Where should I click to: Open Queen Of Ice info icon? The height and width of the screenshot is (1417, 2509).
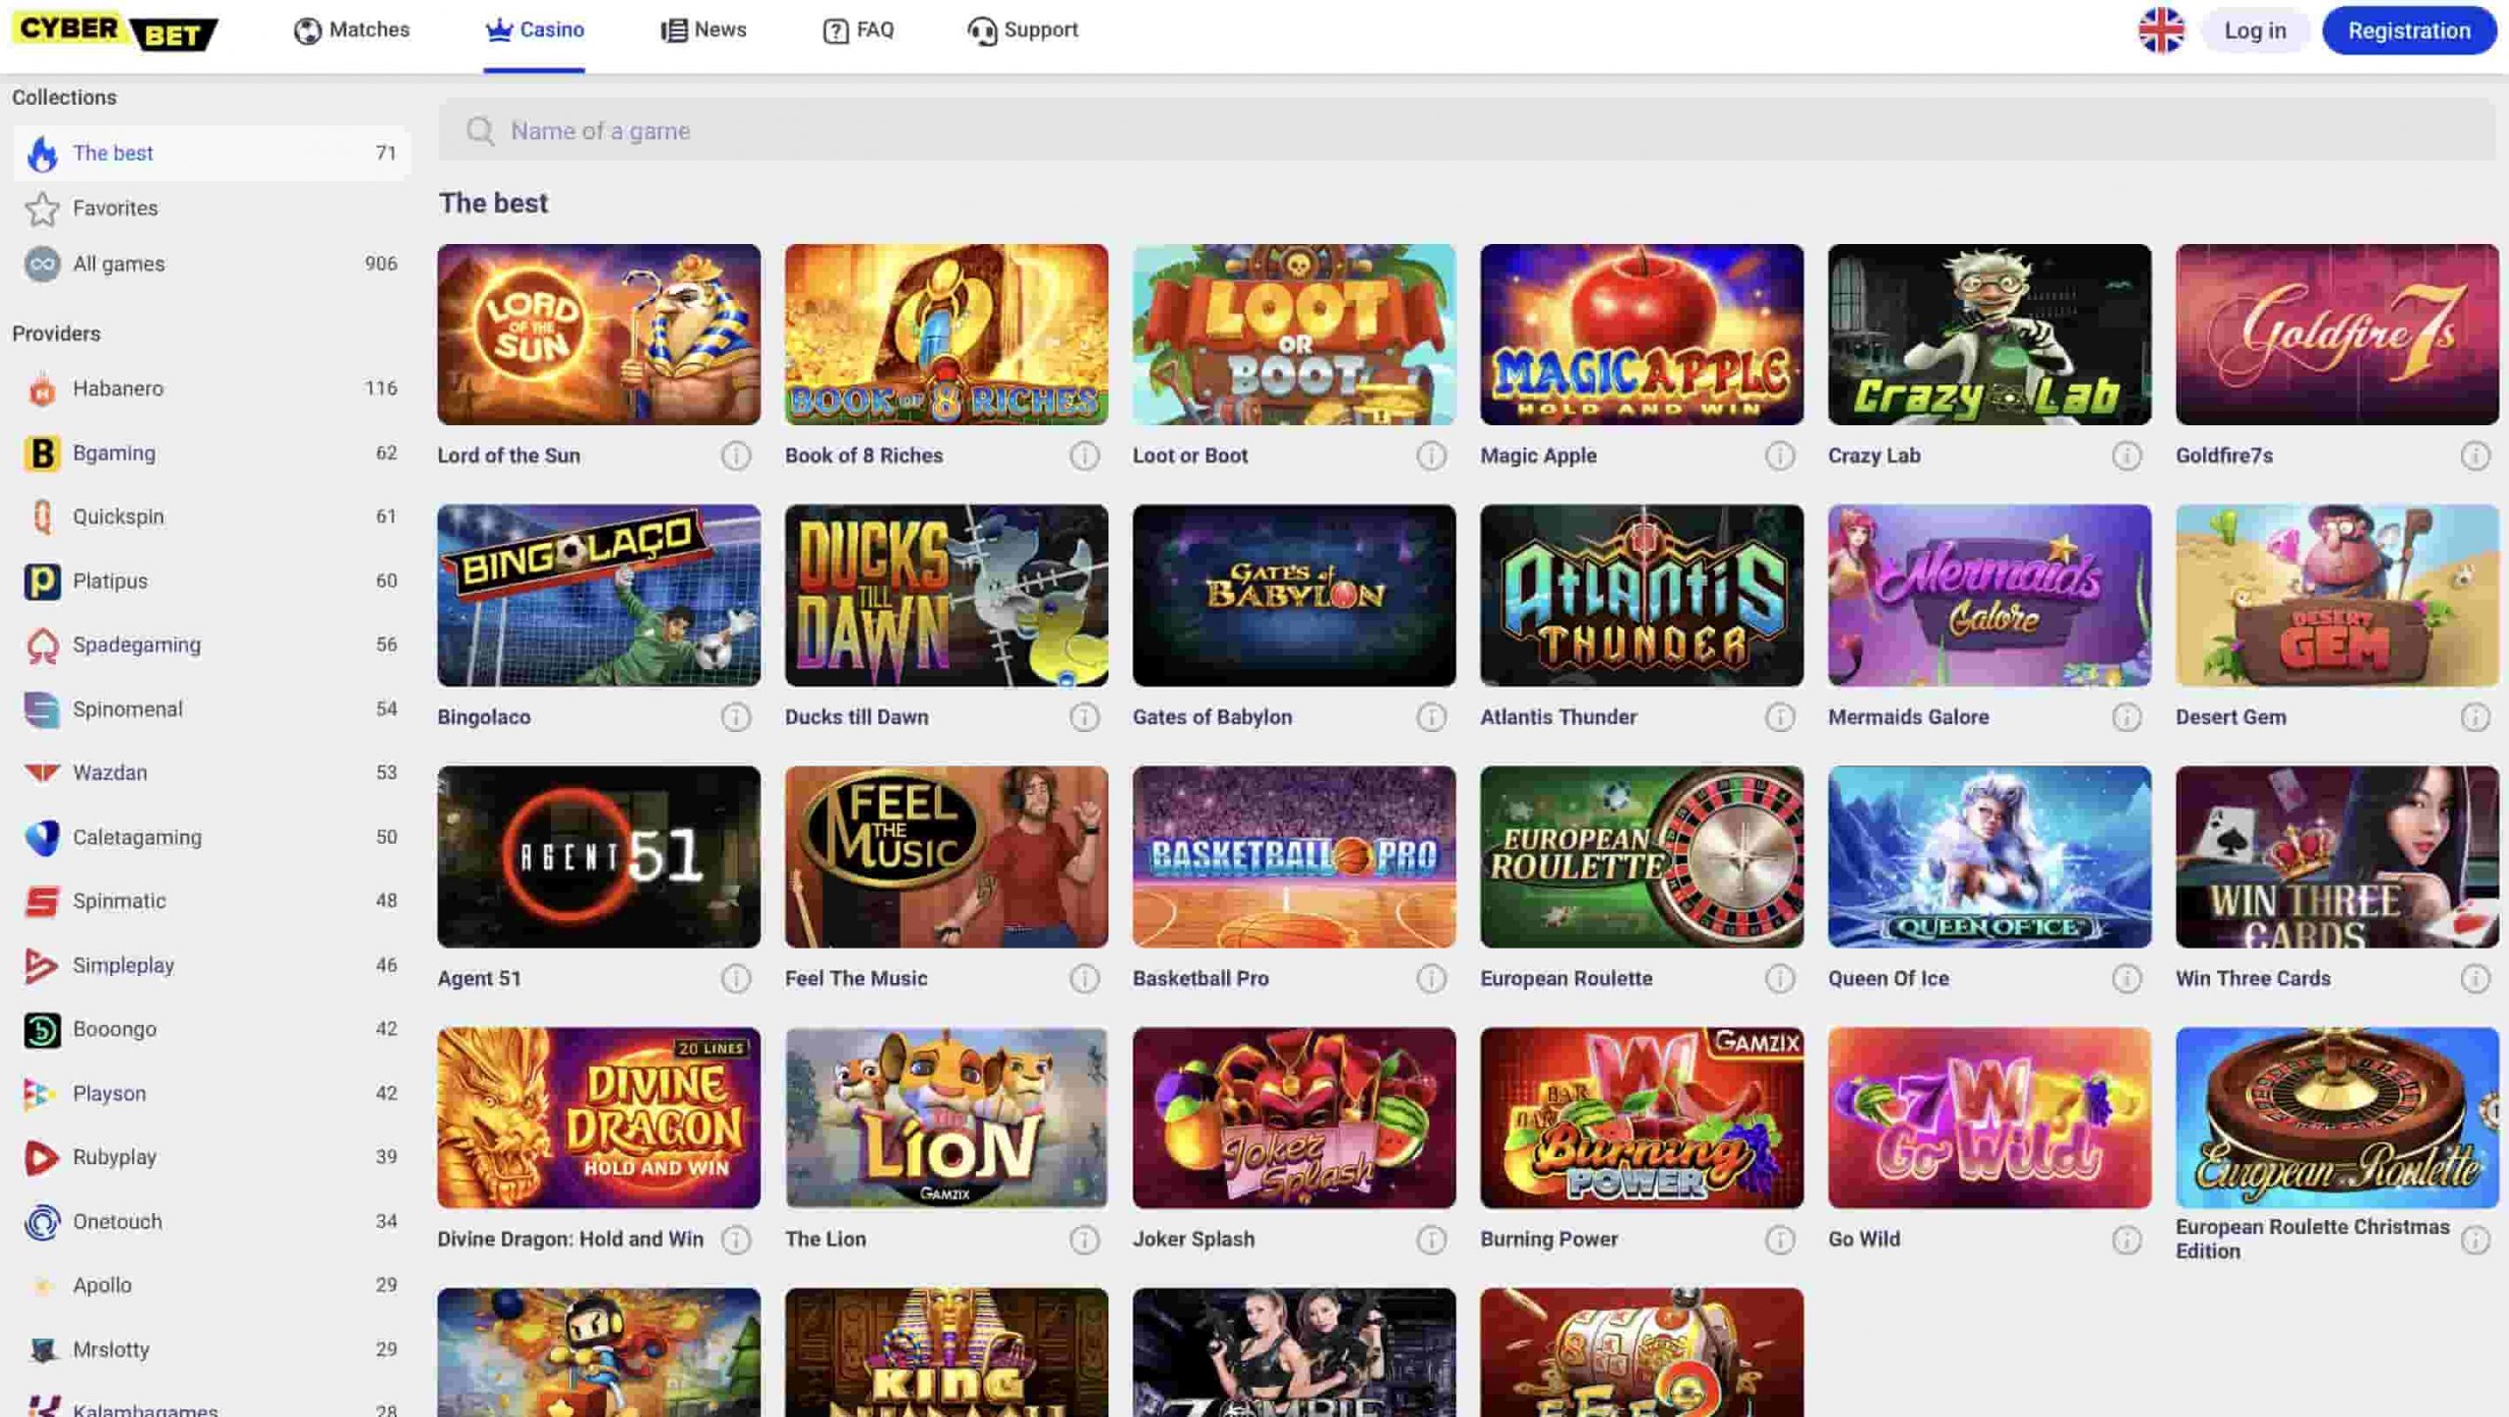click(2127, 978)
